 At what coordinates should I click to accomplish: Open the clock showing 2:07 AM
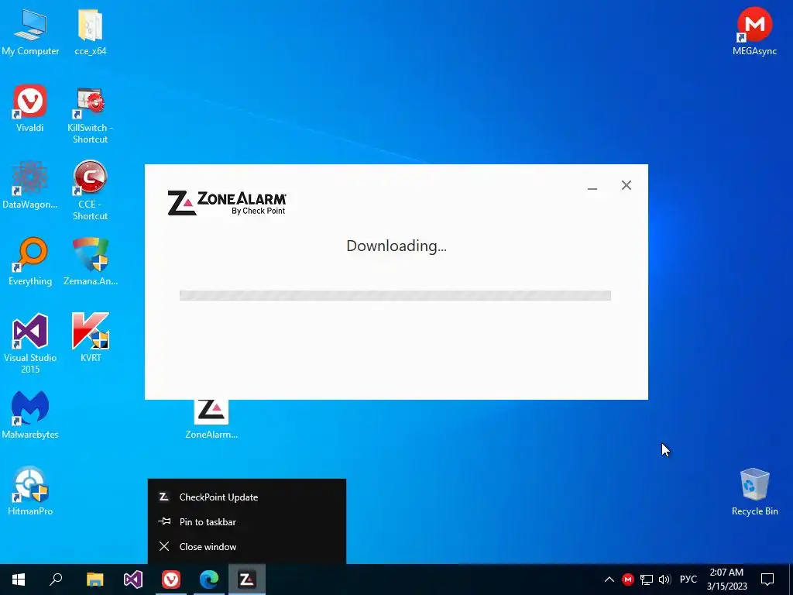pyautogui.click(x=726, y=580)
